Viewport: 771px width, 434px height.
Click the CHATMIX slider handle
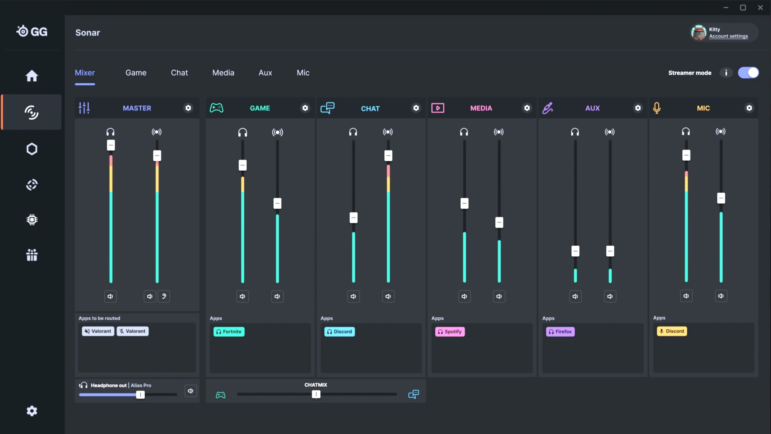click(x=316, y=394)
